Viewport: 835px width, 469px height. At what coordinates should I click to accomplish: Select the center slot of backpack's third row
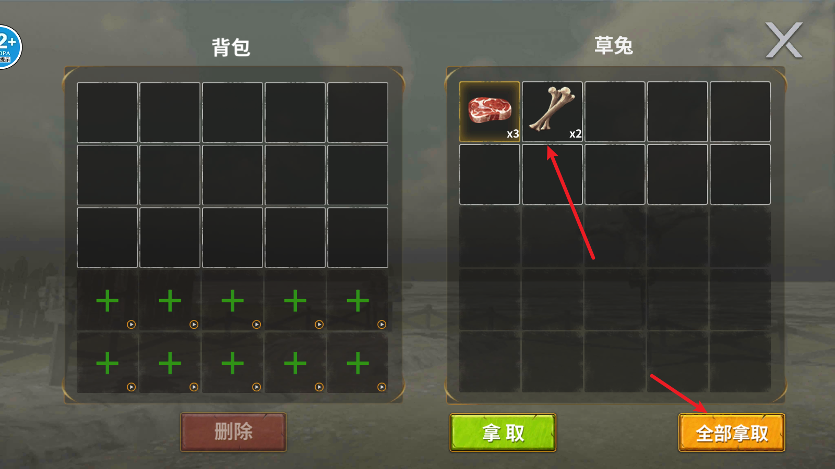pyautogui.click(x=233, y=238)
